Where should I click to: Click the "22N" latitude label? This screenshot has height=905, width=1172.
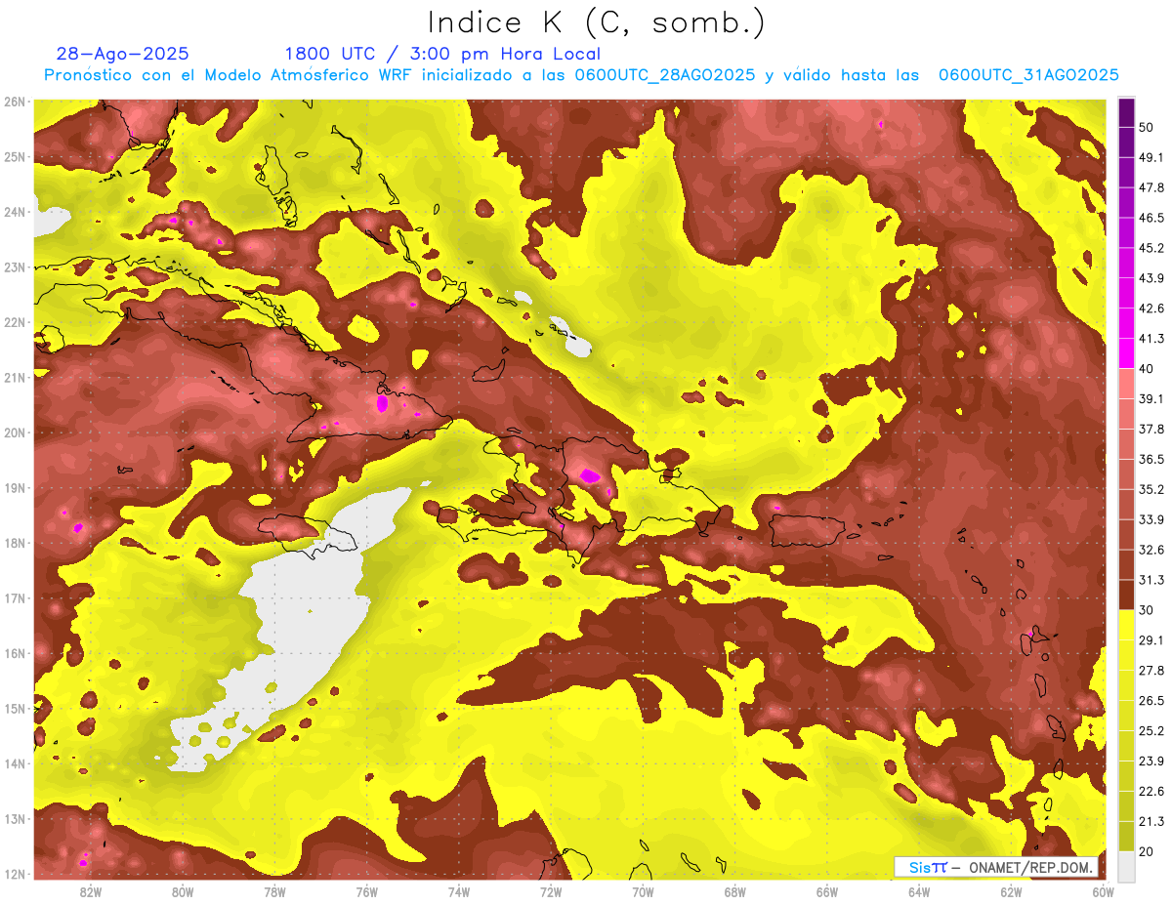(15, 322)
